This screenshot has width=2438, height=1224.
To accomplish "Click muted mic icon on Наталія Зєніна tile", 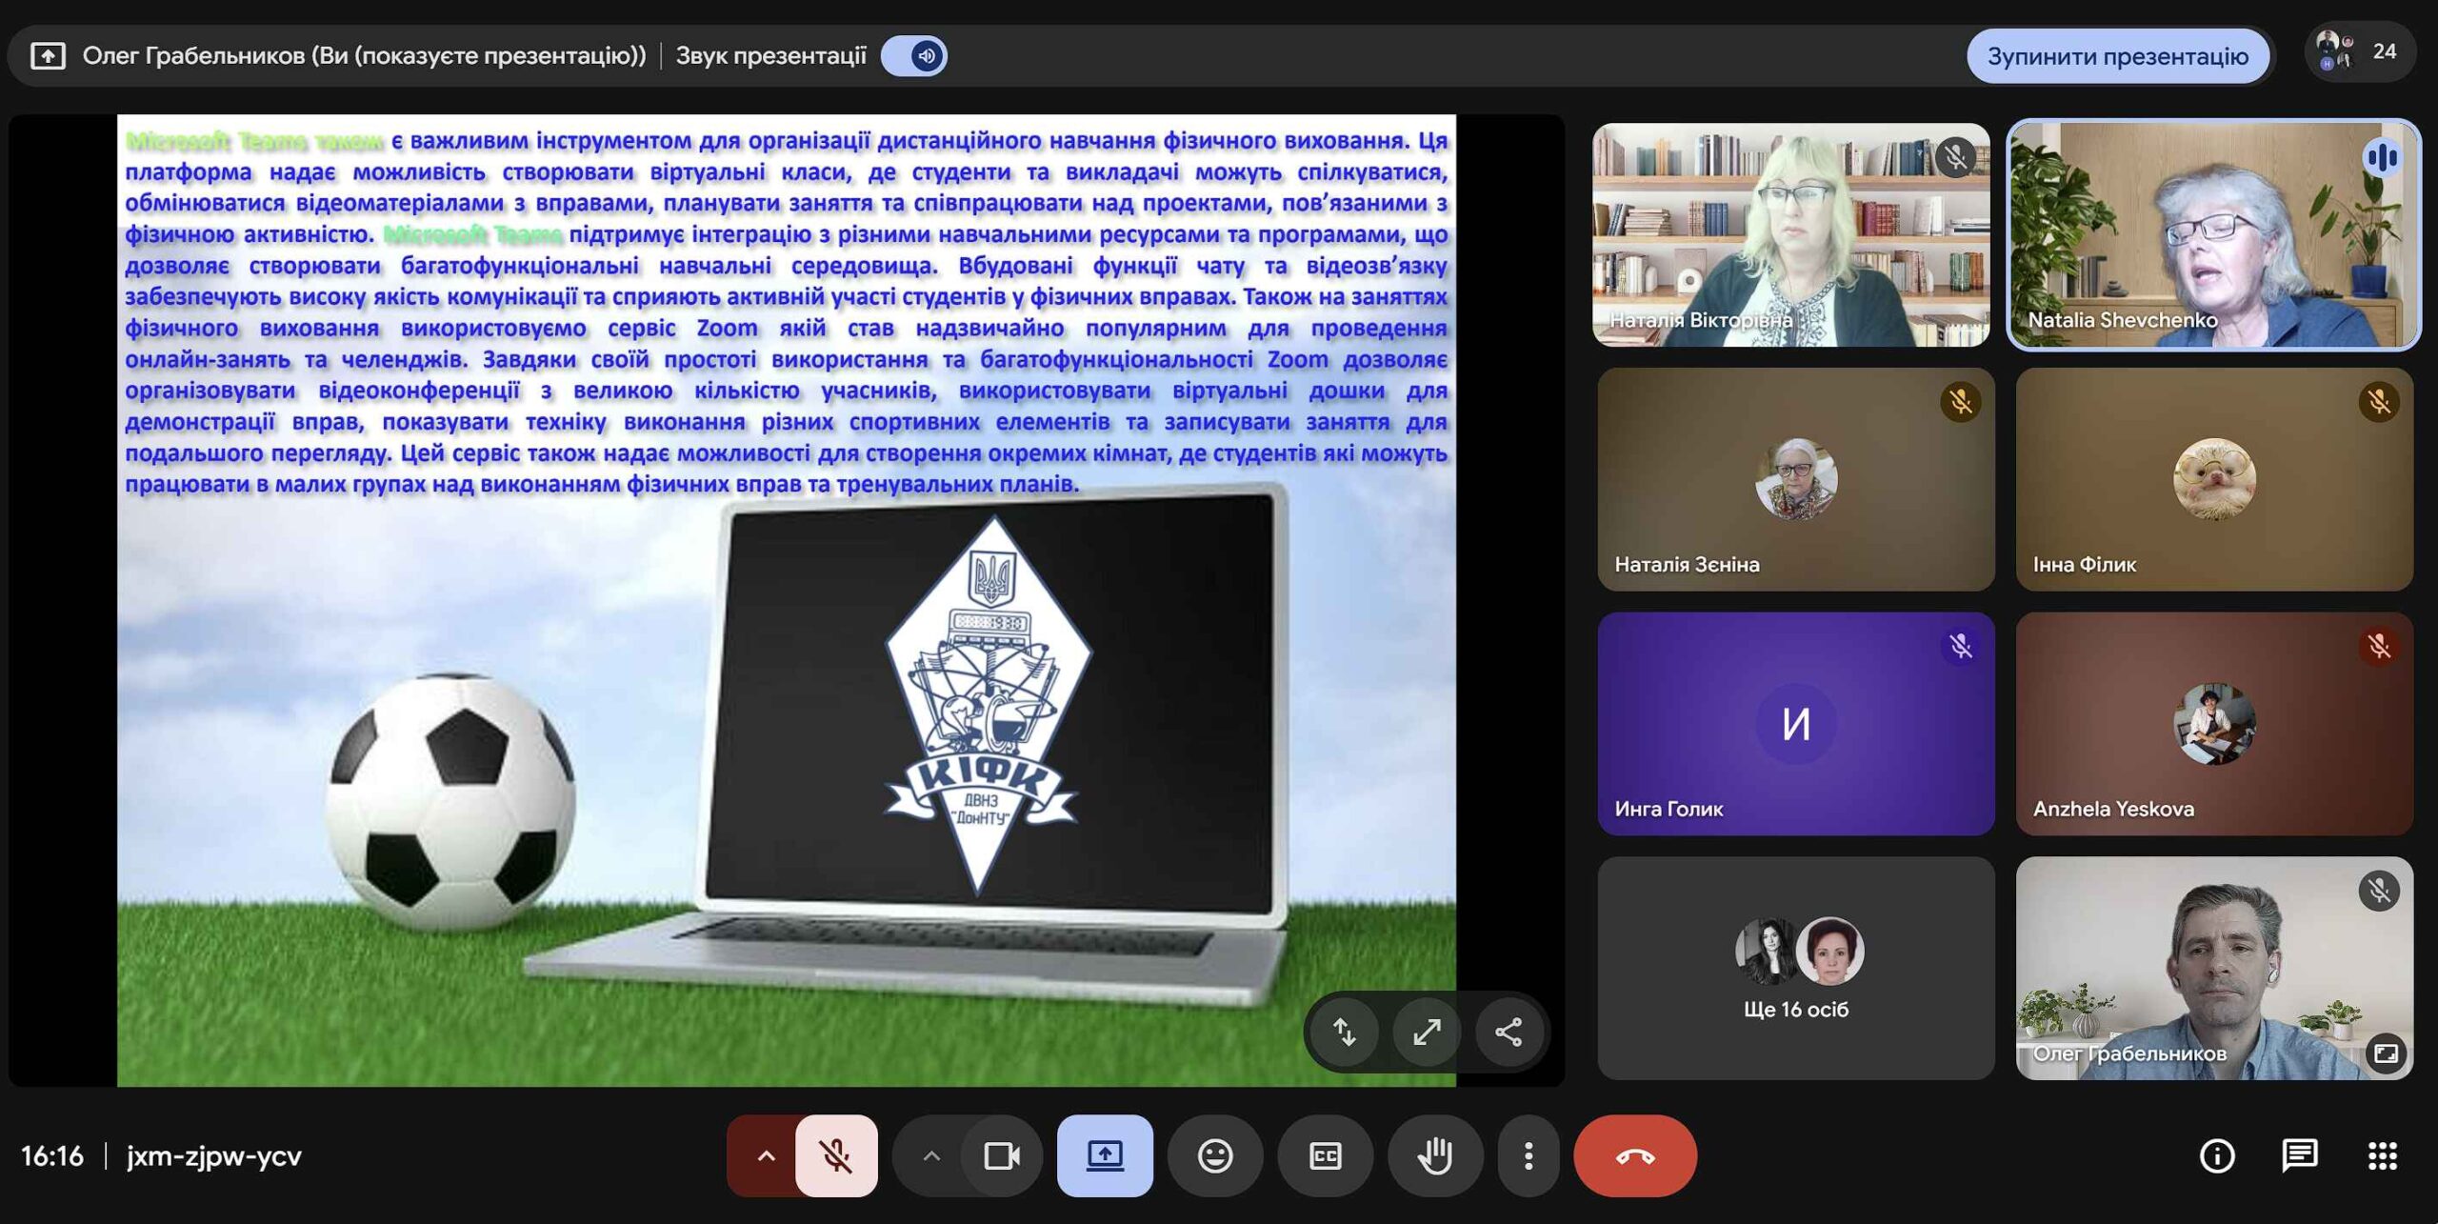I will 1961,402.
